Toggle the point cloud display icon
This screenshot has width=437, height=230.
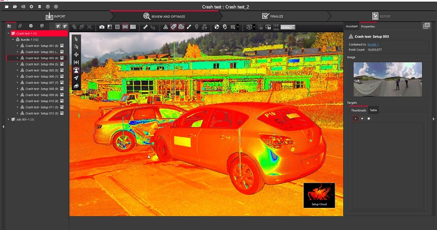coord(181,26)
